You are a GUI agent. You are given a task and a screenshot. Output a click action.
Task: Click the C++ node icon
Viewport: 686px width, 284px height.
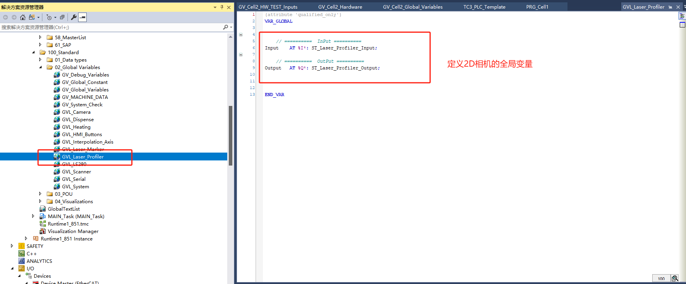pyautogui.click(x=22, y=253)
